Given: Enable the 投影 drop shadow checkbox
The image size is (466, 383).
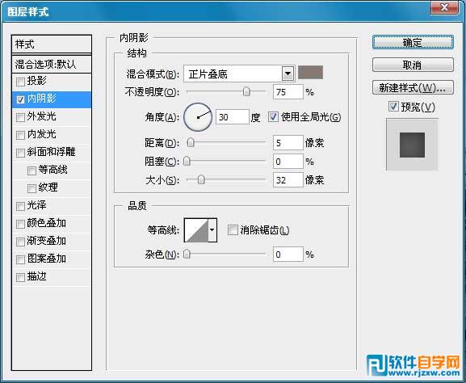Looking at the screenshot, I should point(20,82).
